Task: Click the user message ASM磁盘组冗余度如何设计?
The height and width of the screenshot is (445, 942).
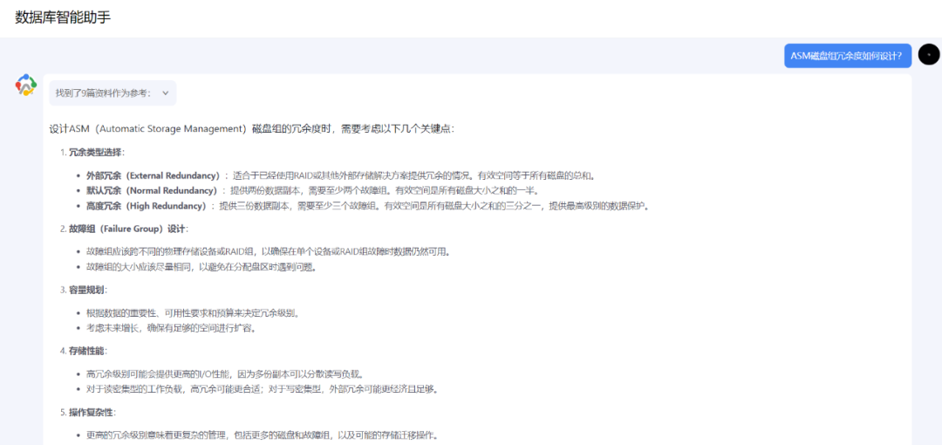Action: [847, 56]
